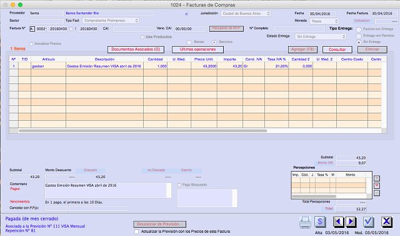This screenshot has height=236, width=400.
Task: Enable the Actualizar Precios checkbox
Action: click(x=31, y=44)
